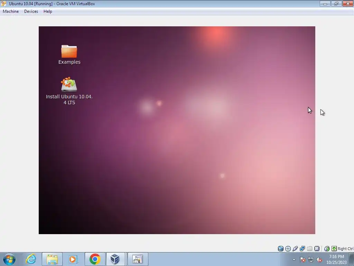Image resolution: width=354 pixels, height=266 pixels.
Task: Switch to VirtualBox Manager taskbar button
Action: coord(115,259)
